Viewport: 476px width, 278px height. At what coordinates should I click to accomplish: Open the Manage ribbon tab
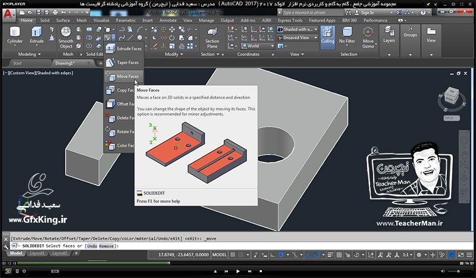tap(206, 20)
